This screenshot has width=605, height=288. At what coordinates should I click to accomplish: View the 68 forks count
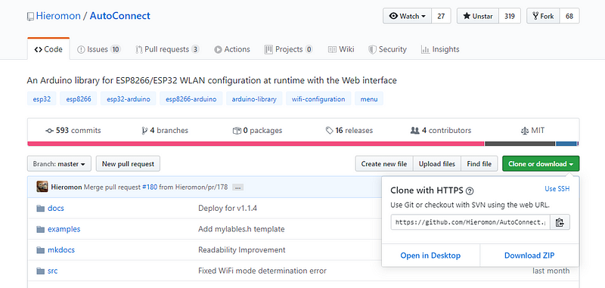tap(569, 16)
